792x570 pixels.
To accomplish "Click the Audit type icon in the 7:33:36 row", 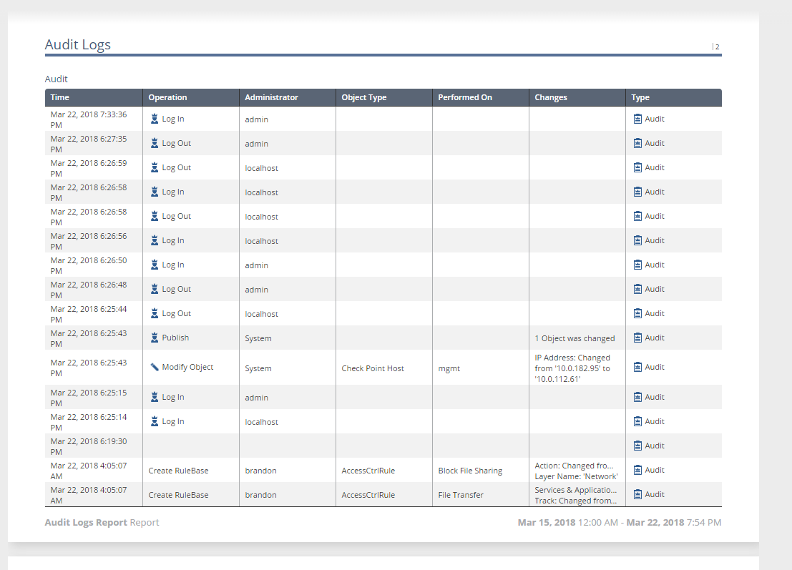I will (x=637, y=119).
